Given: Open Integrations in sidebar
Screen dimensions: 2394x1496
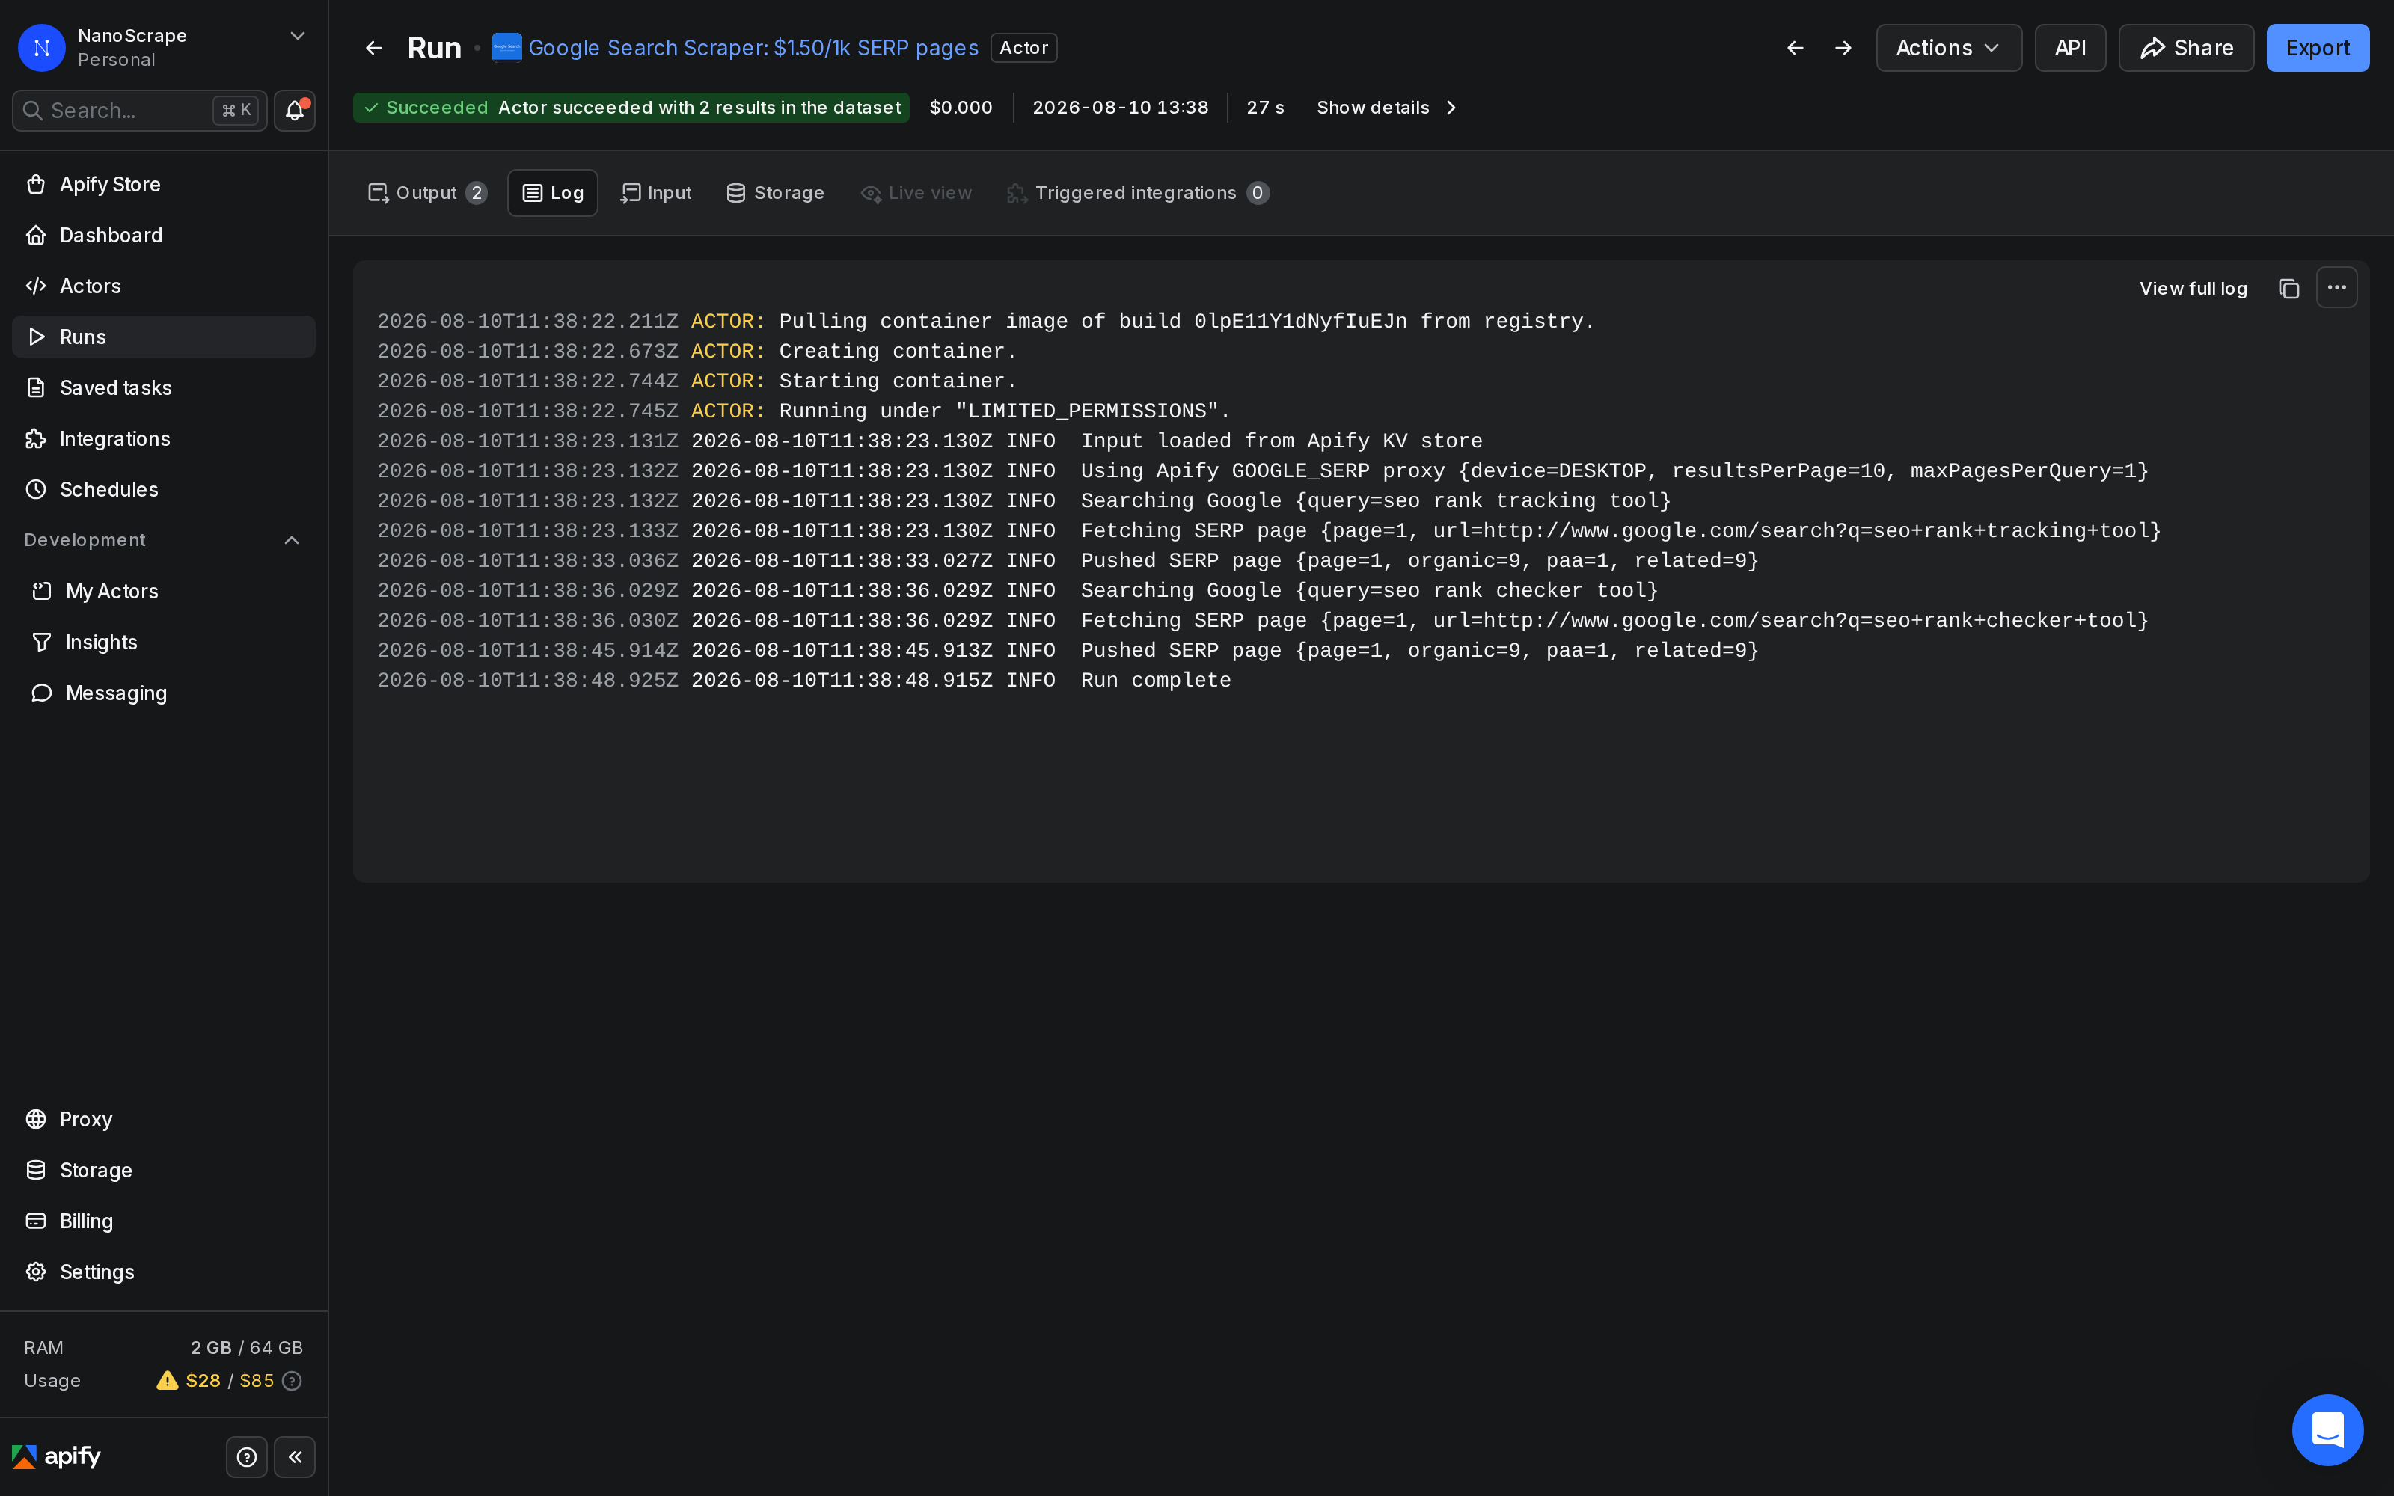Looking at the screenshot, I should [163, 438].
